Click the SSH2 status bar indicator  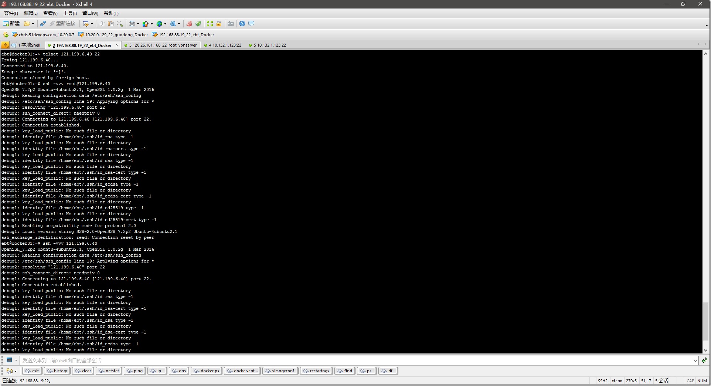603,380
